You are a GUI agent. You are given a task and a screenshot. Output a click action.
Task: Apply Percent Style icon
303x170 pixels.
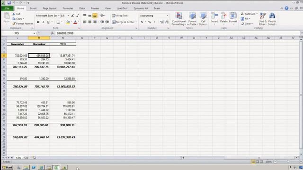(150, 22)
